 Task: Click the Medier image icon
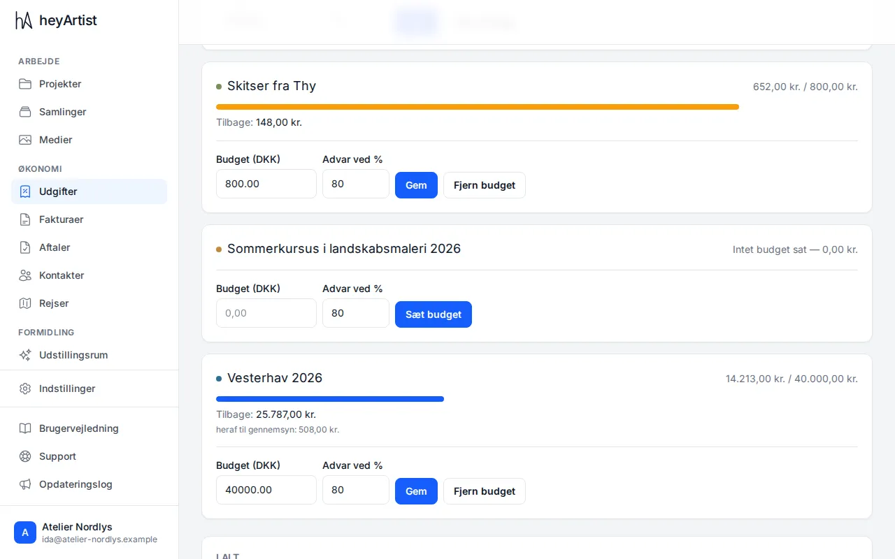tap(25, 140)
